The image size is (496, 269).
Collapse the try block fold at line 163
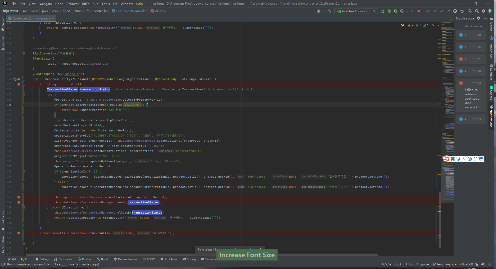tap(24, 94)
